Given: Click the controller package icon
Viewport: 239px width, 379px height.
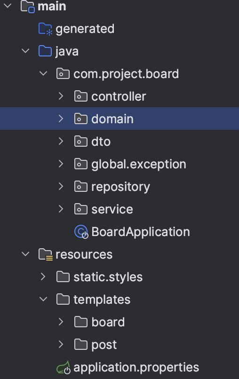Looking at the screenshot, I should [x=81, y=96].
